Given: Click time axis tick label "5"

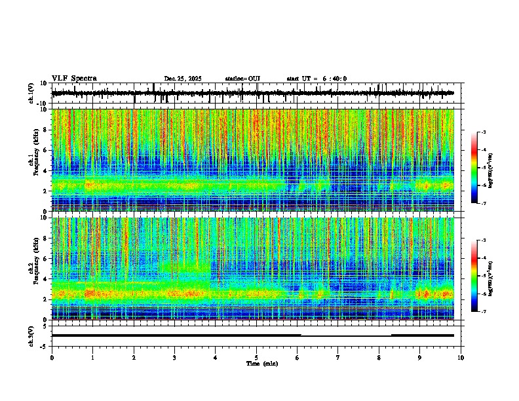Looking at the screenshot, I should 256,358.
